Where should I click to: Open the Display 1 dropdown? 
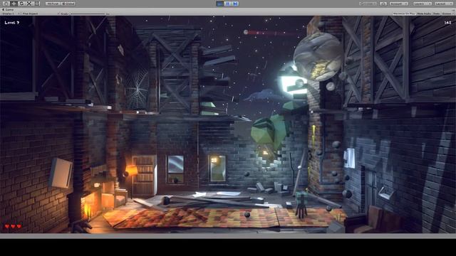11,14
